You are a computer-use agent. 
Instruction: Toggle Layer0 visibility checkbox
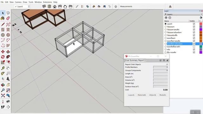194,24
